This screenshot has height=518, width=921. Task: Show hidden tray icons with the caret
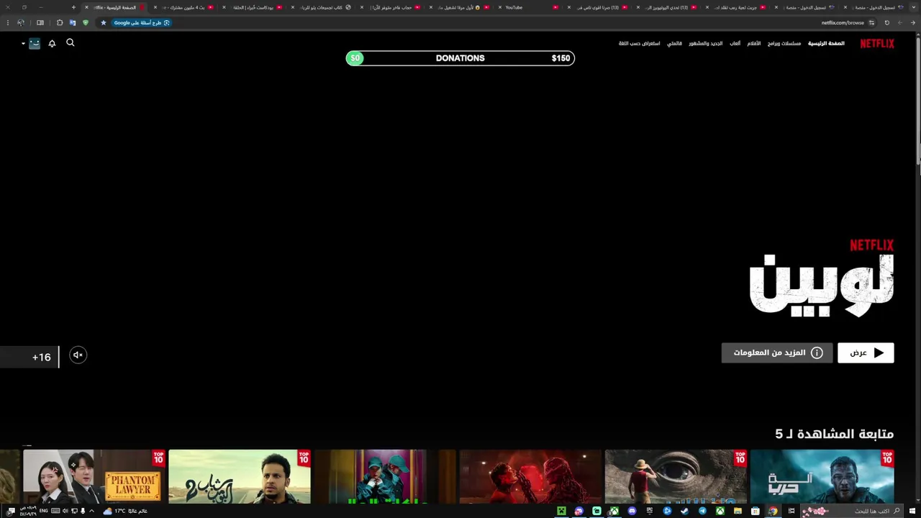pos(91,511)
